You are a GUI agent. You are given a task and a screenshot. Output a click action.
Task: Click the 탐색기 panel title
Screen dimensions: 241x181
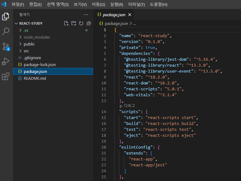24,15
